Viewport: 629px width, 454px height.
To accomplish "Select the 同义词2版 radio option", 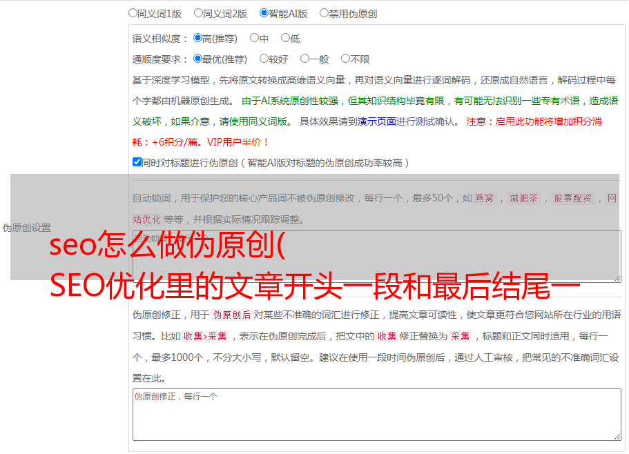I will pos(198,13).
